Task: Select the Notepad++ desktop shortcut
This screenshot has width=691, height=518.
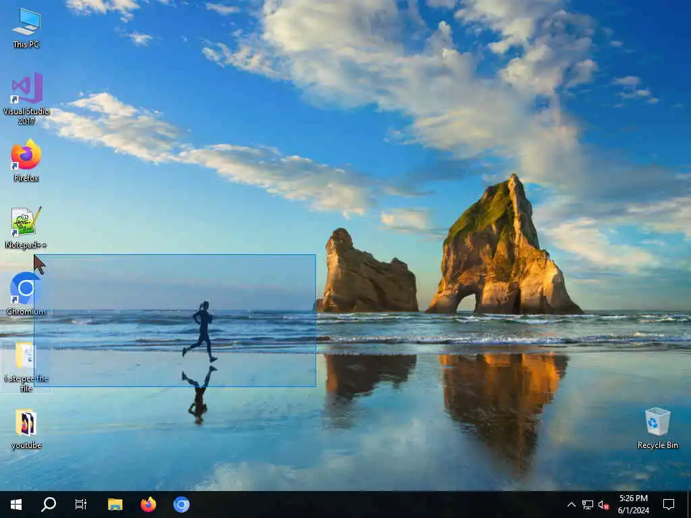Action: pyautogui.click(x=26, y=228)
